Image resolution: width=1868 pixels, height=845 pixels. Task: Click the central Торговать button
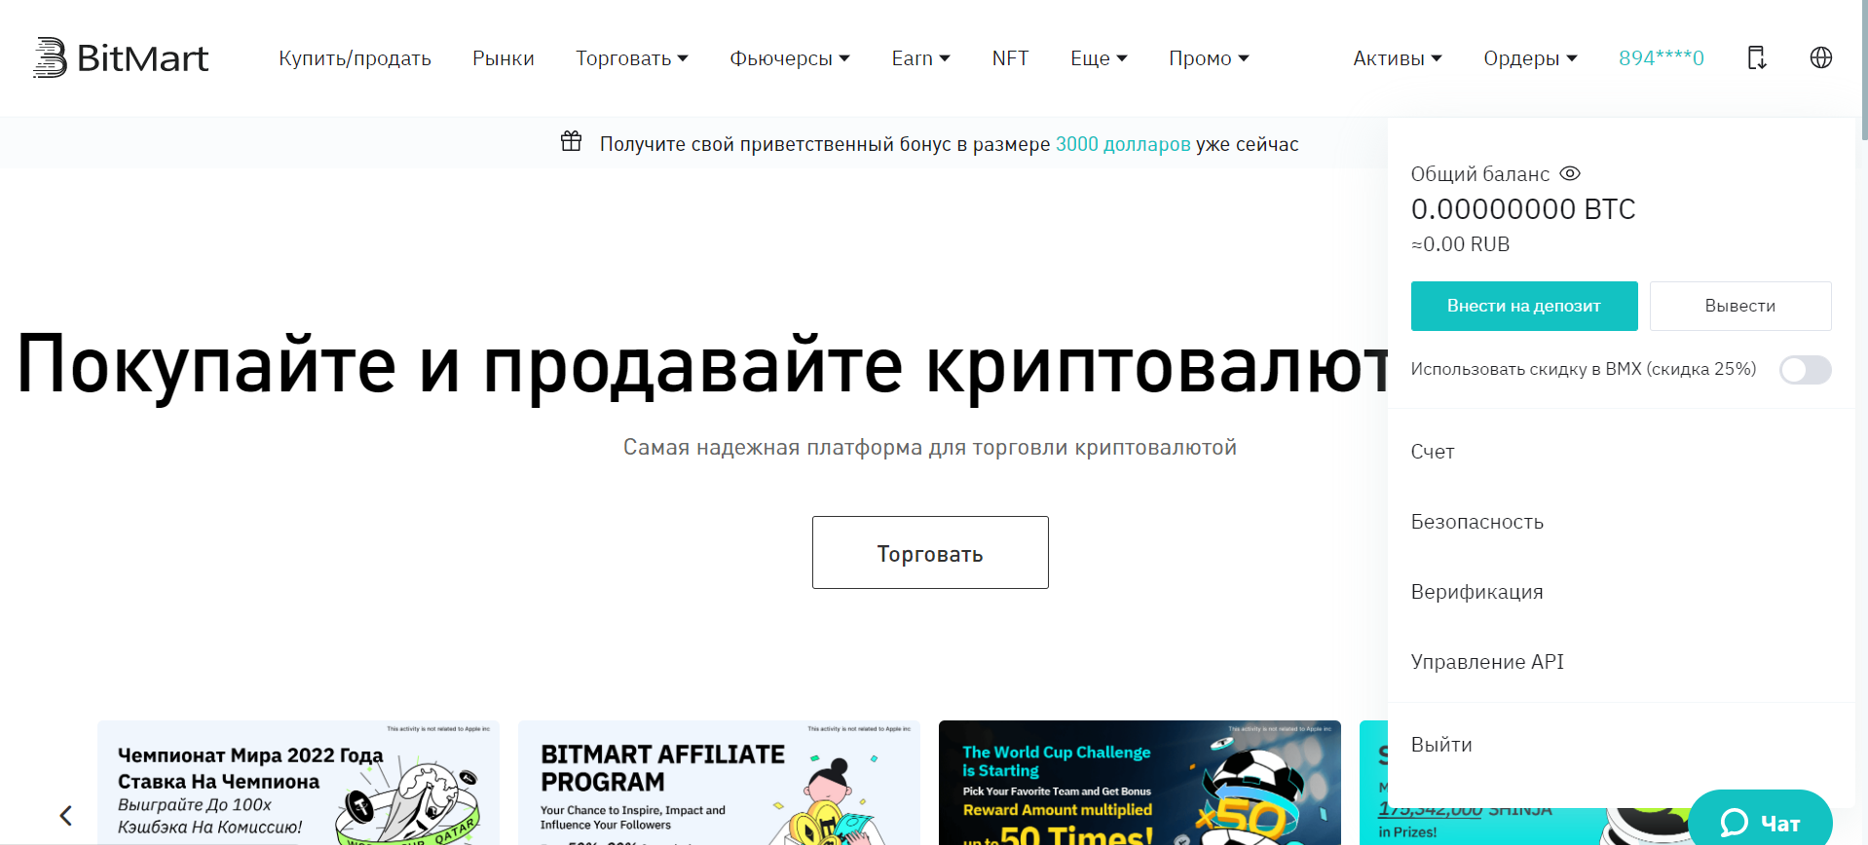[930, 552]
